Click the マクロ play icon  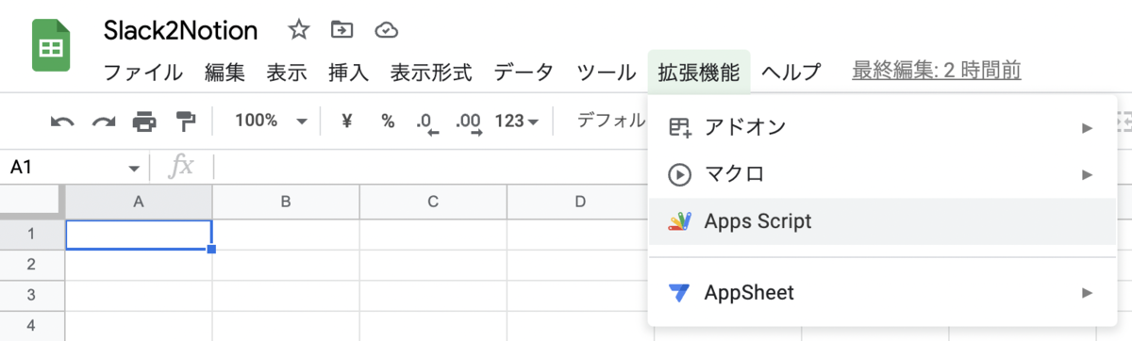tap(679, 174)
